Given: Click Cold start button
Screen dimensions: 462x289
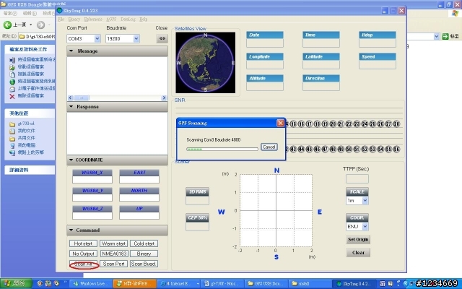Looking at the screenshot, I should 144,243.
